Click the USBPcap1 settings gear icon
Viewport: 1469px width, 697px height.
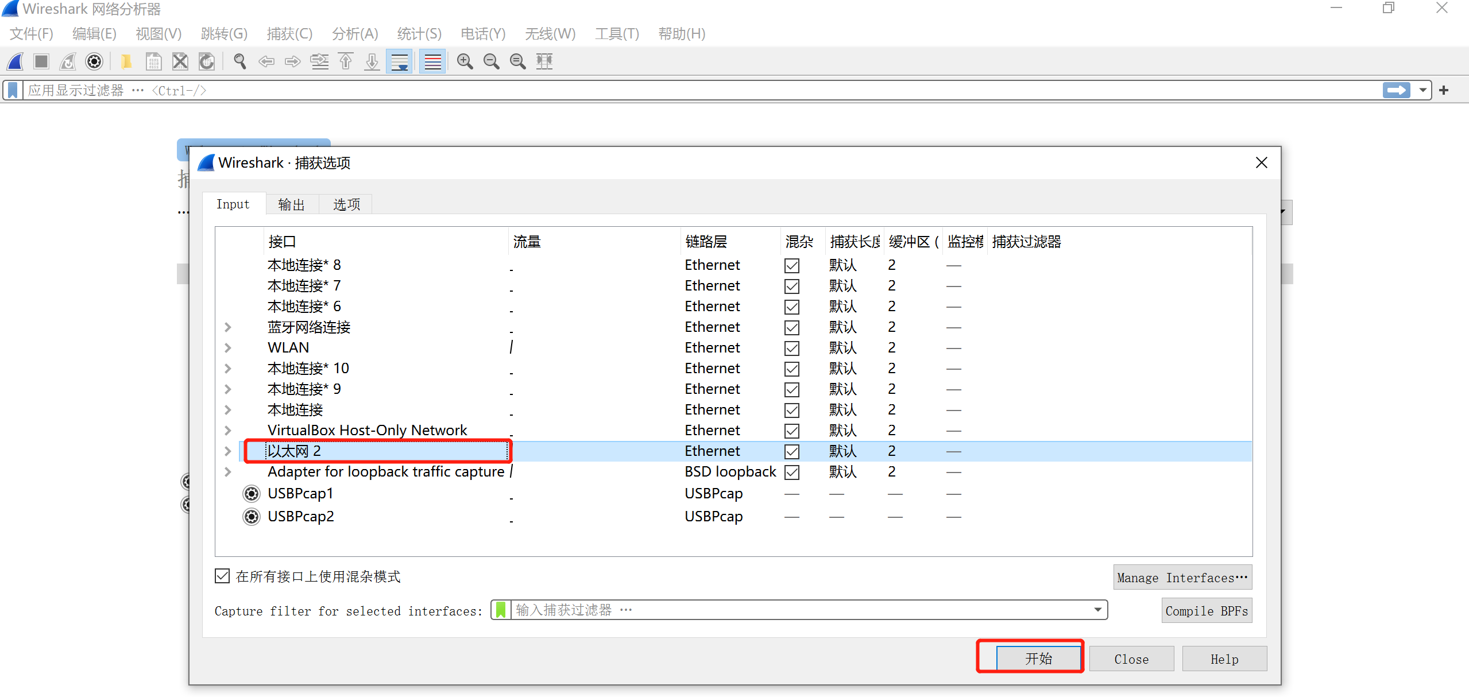(x=252, y=494)
